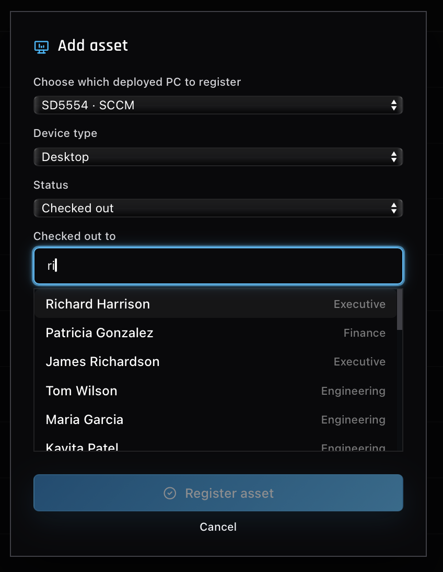Select Tom Wilson from the user list
443x572 pixels.
click(215, 391)
